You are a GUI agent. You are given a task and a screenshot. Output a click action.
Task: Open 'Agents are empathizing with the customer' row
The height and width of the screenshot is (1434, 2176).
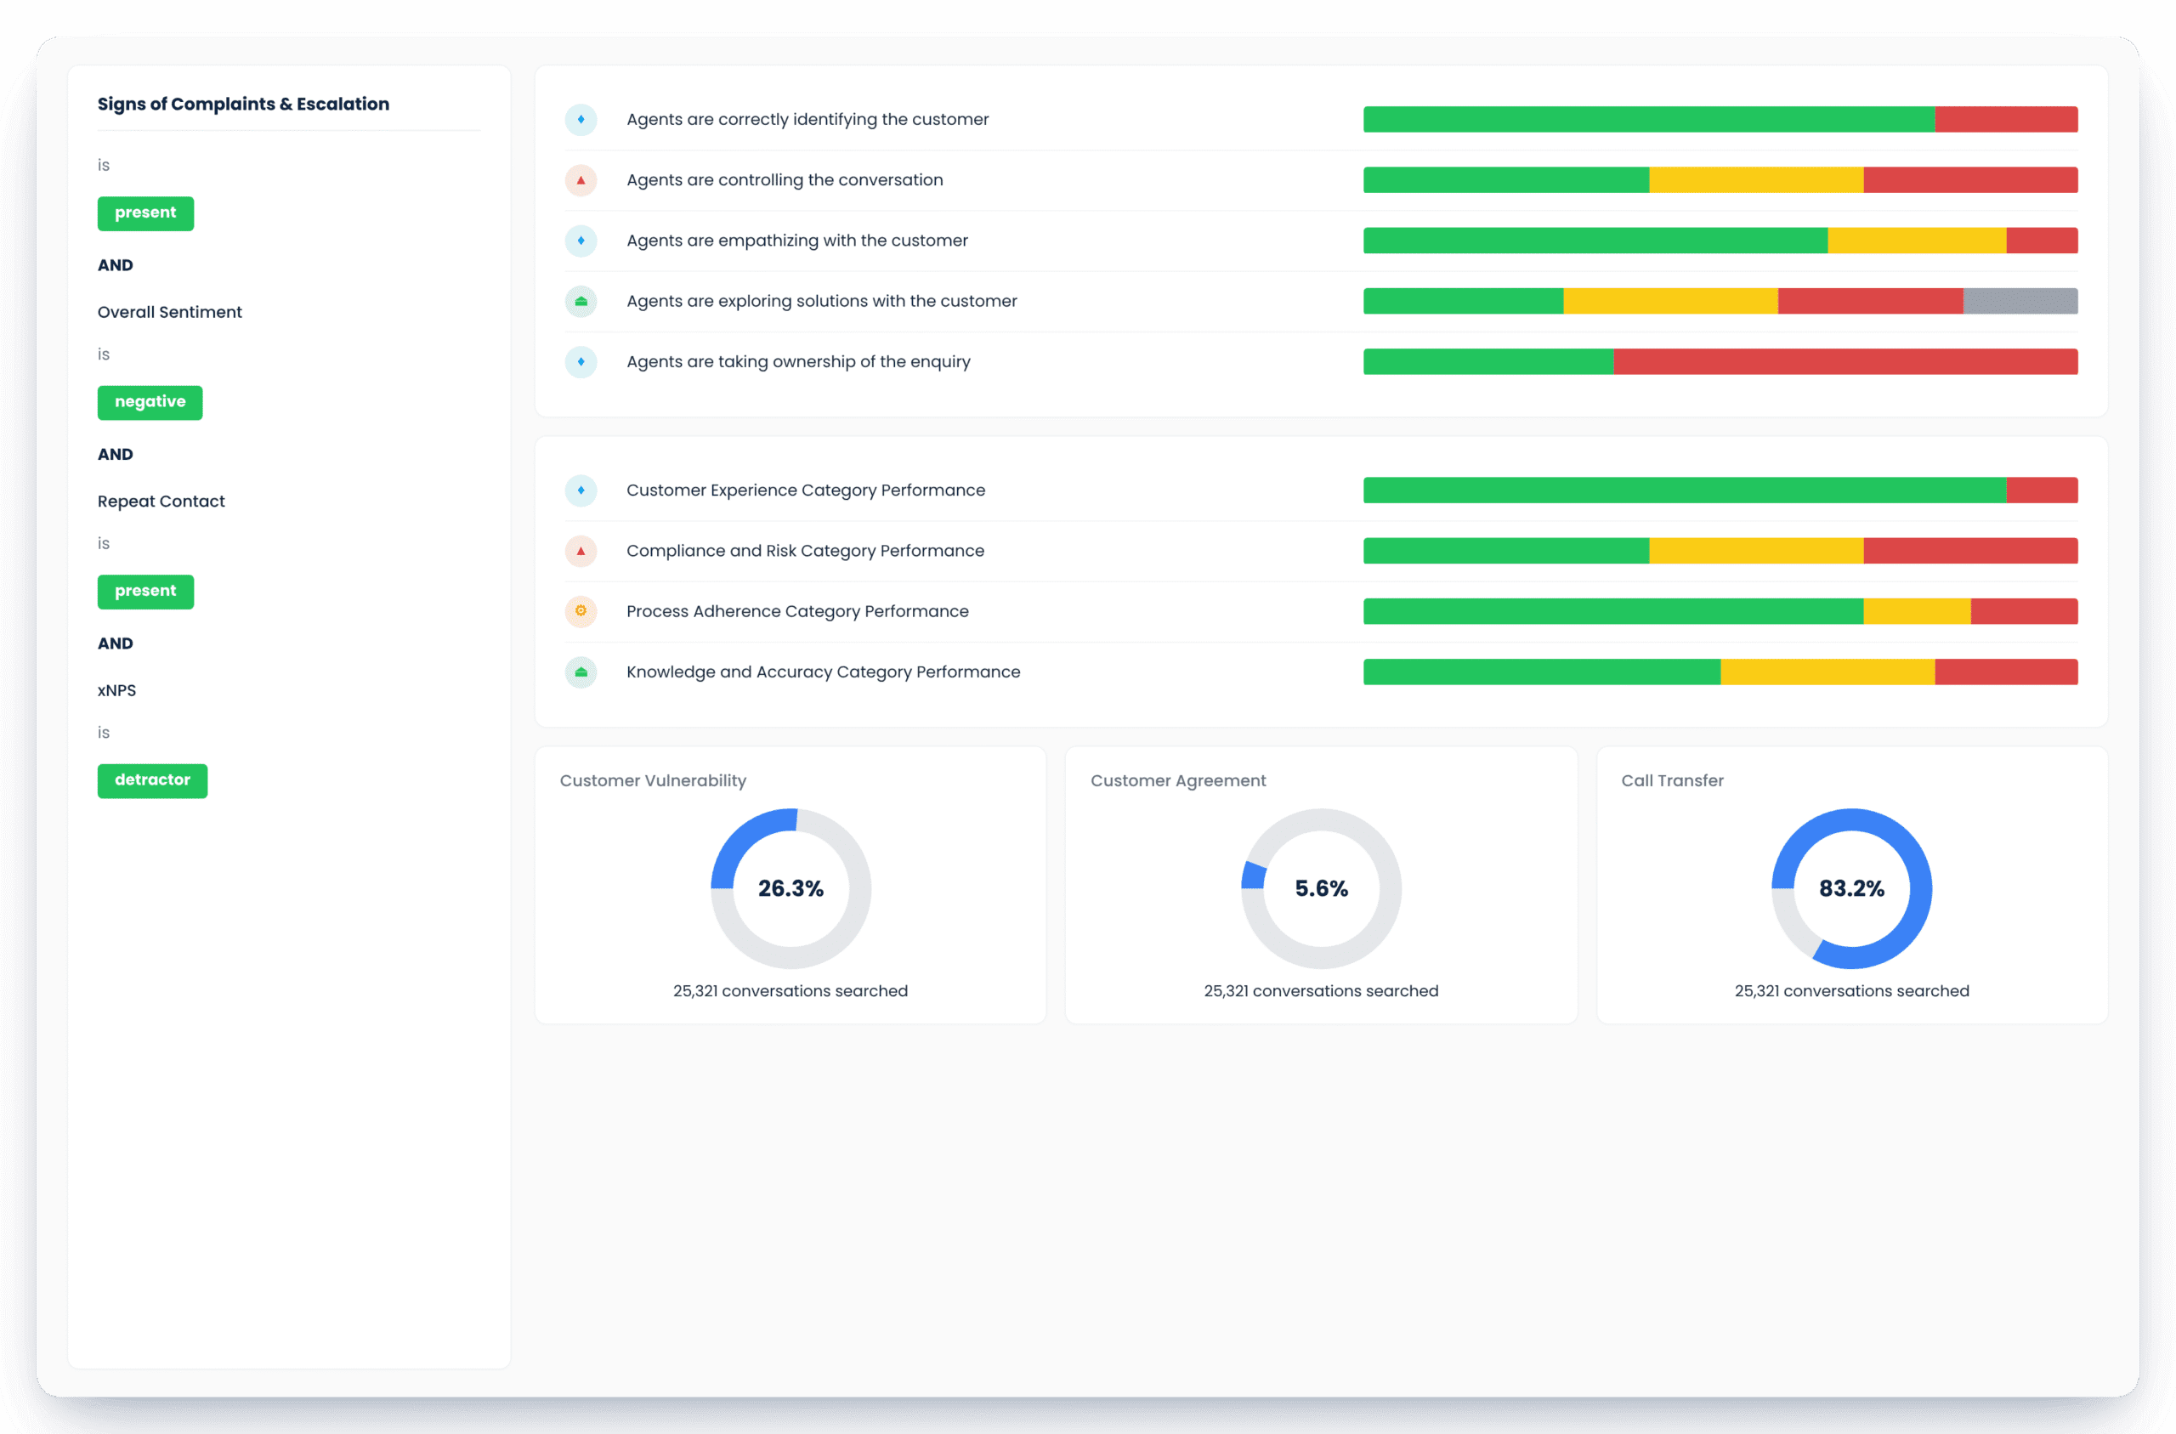coord(1321,241)
